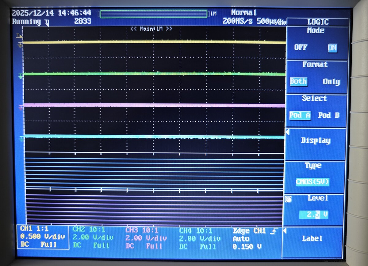Expand the Label submenu arrow

point(284,230)
